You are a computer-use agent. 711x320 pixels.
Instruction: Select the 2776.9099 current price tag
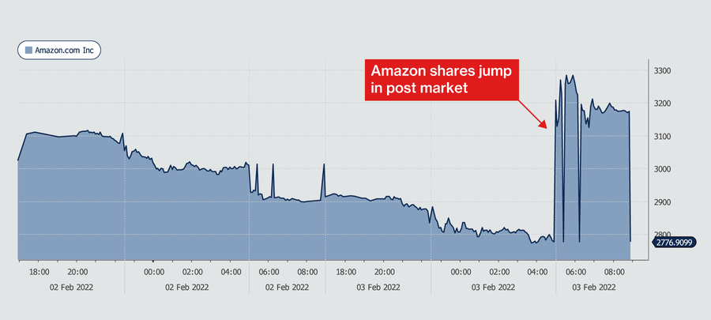pos(674,242)
